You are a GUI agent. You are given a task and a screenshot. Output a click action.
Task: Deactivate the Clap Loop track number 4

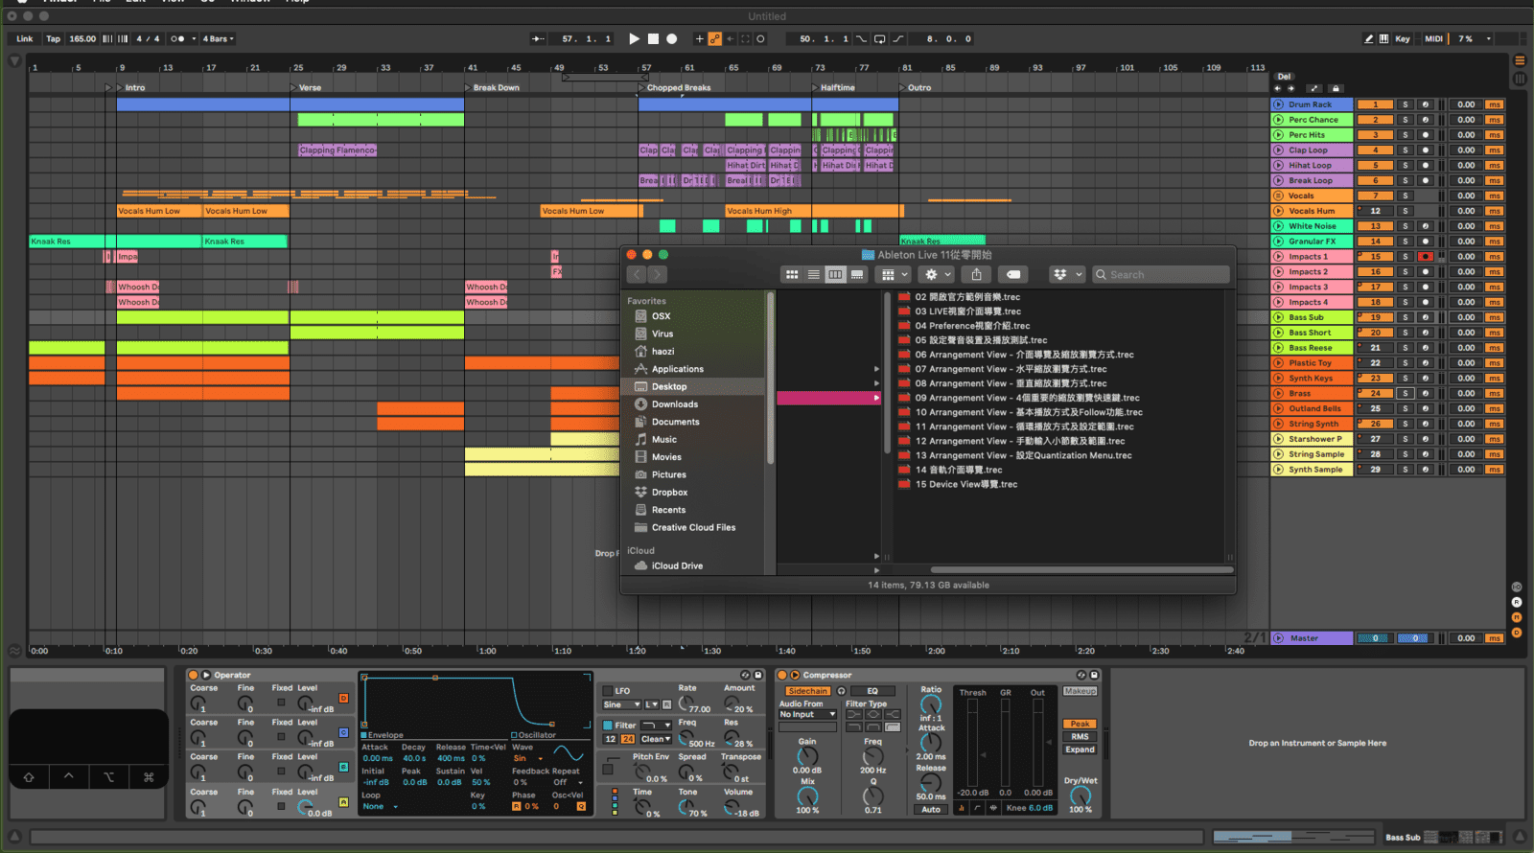(x=1375, y=150)
